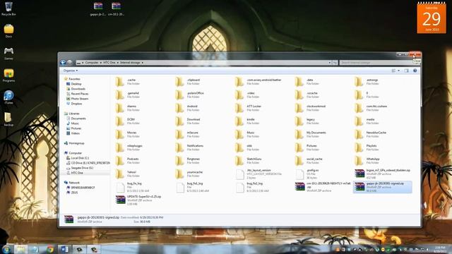Click the taskbar clock

pos(440,249)
